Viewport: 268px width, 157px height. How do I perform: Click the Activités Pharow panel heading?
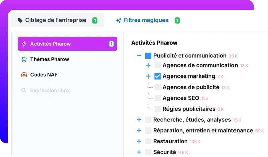[154, 43]
